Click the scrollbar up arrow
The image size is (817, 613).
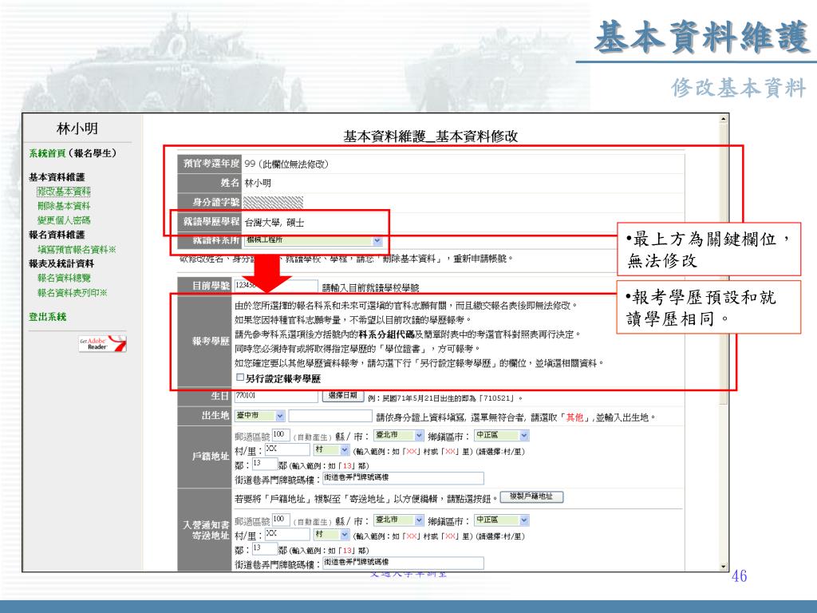click(723, 119)
